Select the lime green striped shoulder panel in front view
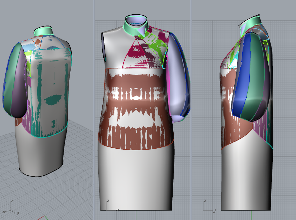This screenshot has width=296, height=220. pos(156,45)
